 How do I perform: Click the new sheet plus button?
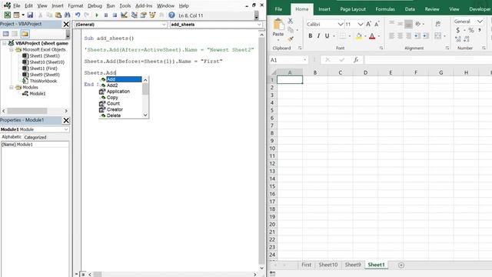(401, 265)
